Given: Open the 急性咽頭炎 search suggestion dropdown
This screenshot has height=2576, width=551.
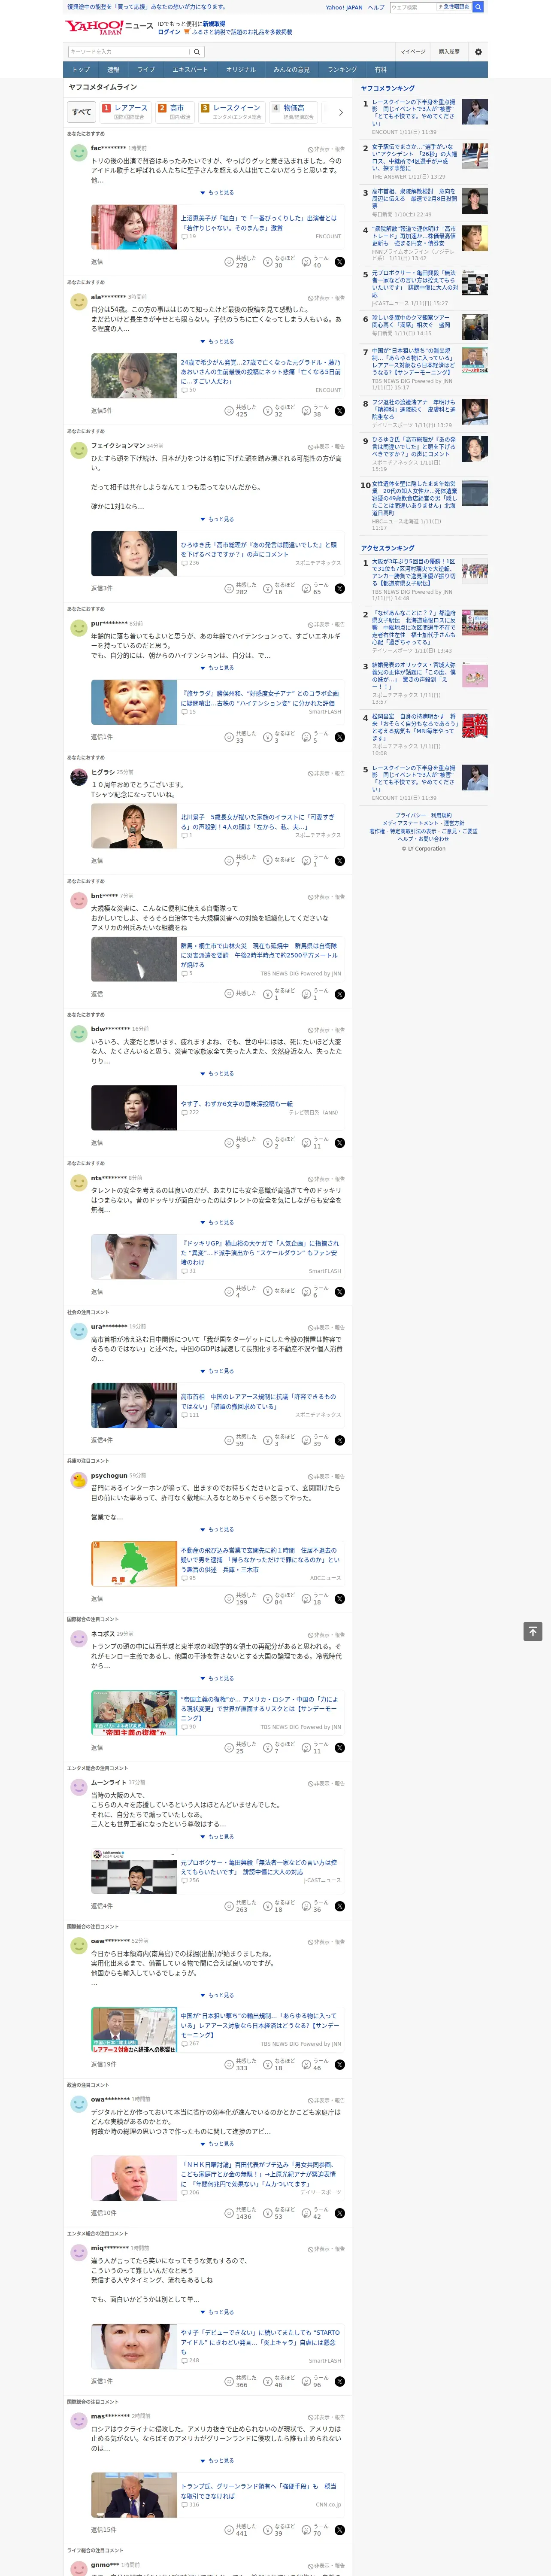Looking at the screenshot, I should [x=454, y=7].
